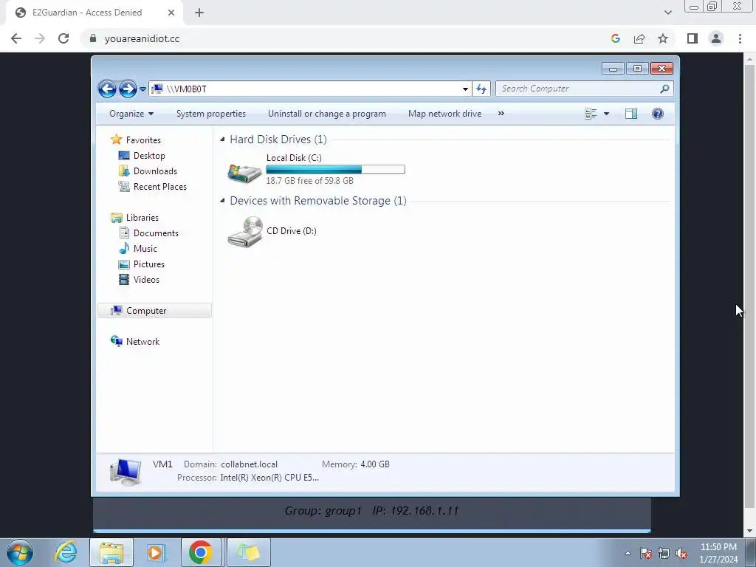Open Windows Media Player taskbar icon
The height and width of the screenshot is (567, 756).
pos(155,552)
